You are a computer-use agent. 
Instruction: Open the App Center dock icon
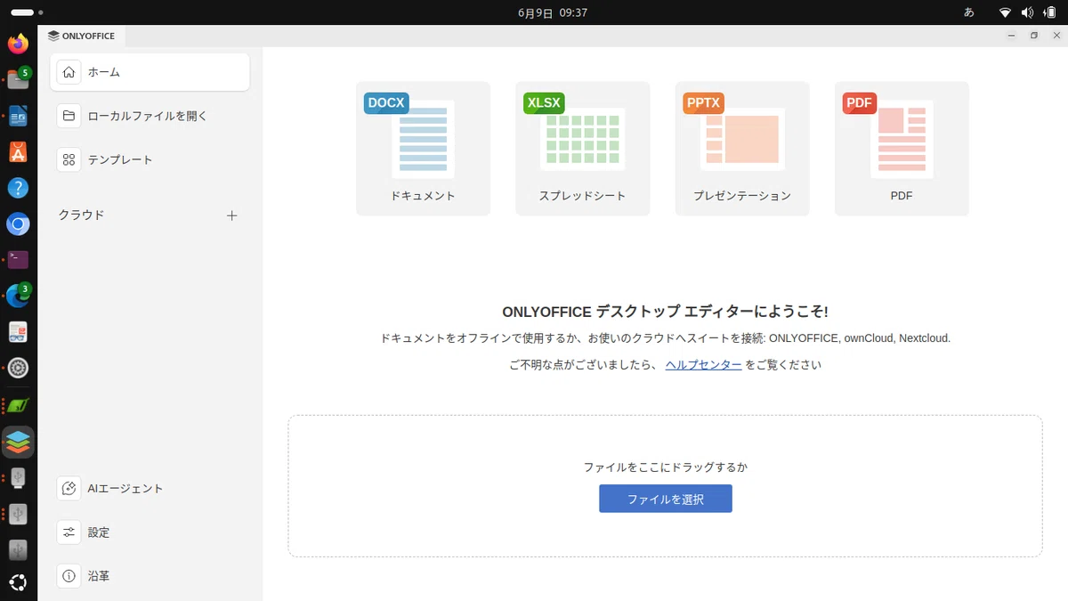18,151
